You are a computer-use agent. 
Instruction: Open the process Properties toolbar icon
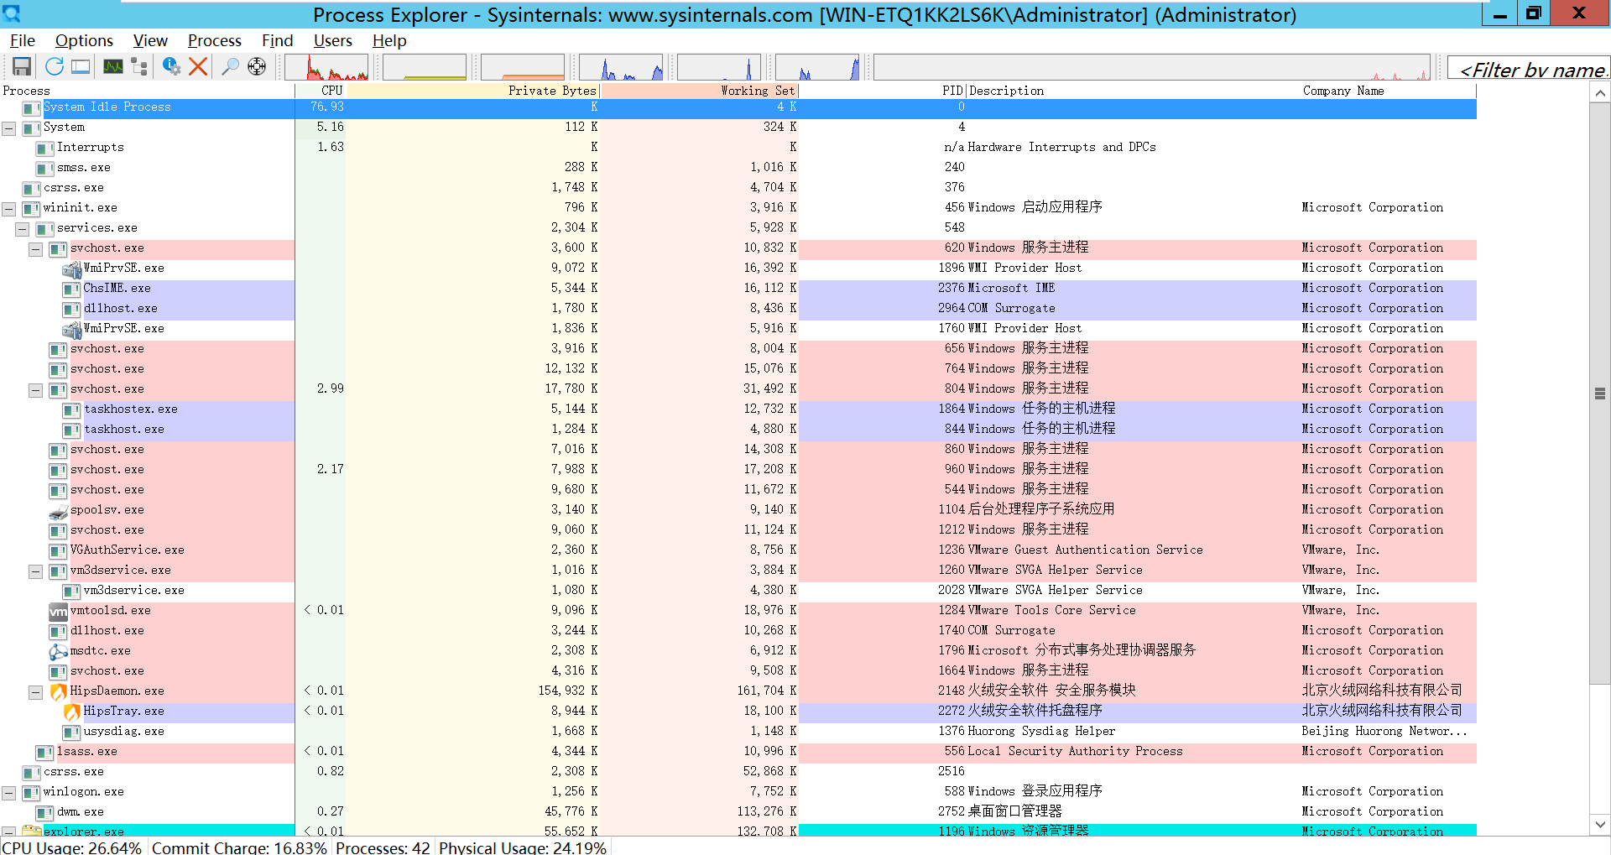click(x=171, y=66)
